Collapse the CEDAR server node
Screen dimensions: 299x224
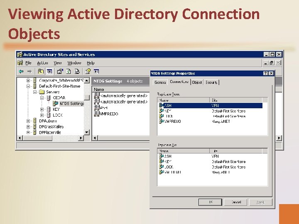(42, 98)
